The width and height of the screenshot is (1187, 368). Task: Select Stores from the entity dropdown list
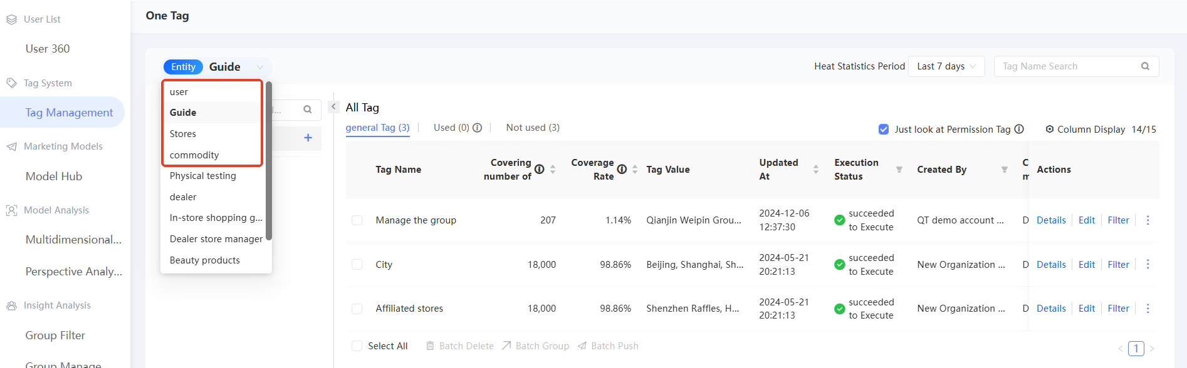[183, 134]
